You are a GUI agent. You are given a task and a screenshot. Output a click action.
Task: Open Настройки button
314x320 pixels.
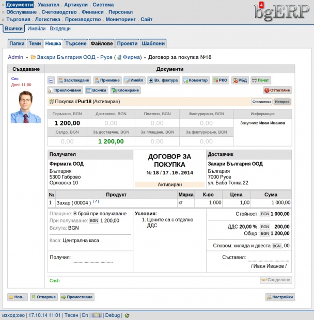point(280,297)
